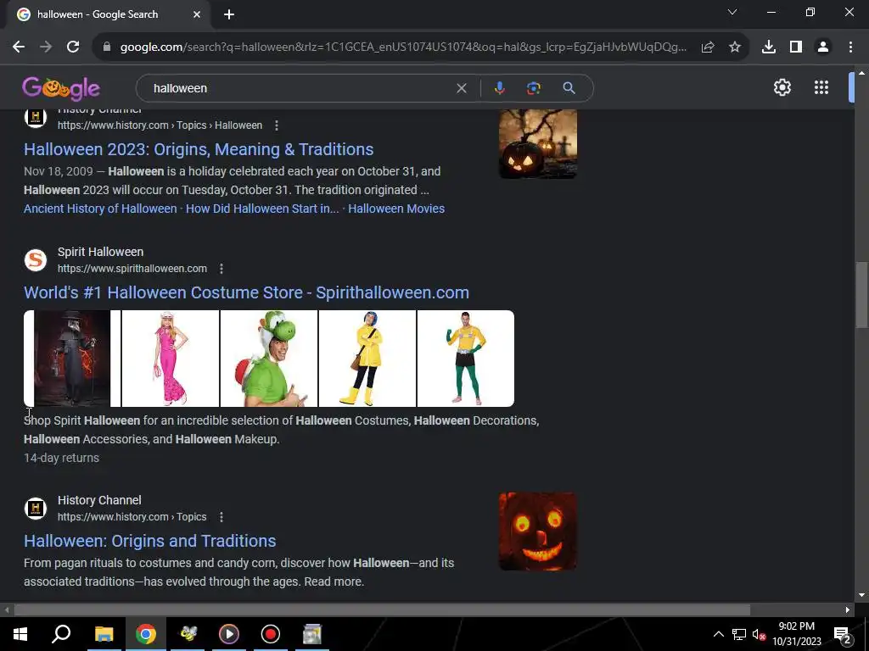869x651 pixels.
Task: Click the vertical page scrollbar thumb
Action: pos(861,294)
